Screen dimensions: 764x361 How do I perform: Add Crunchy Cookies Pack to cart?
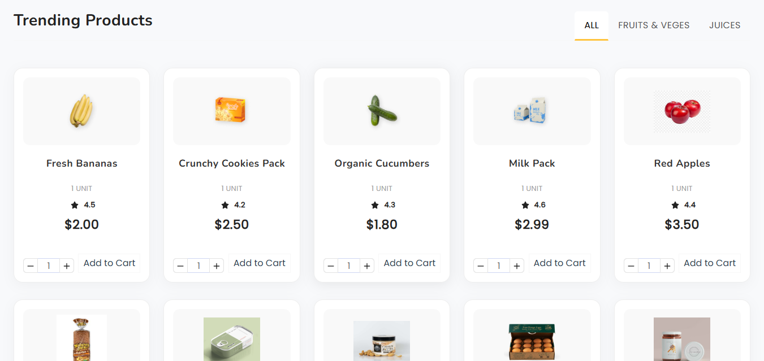point(260,263)
